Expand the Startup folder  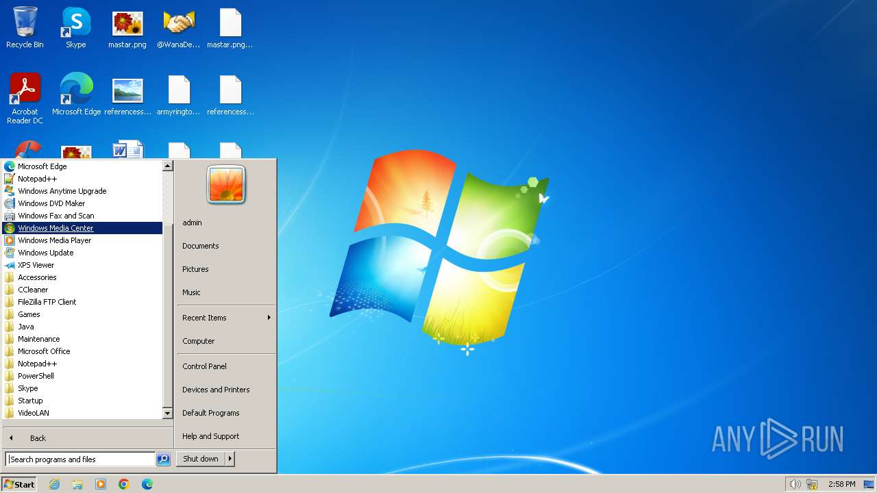[82, 401]
